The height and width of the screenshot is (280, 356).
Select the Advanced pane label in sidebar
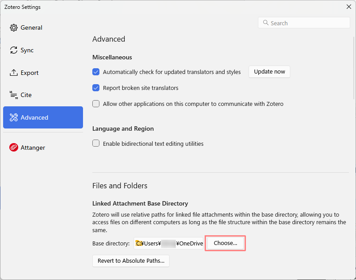pyautogui.click(x=34, y=117)
